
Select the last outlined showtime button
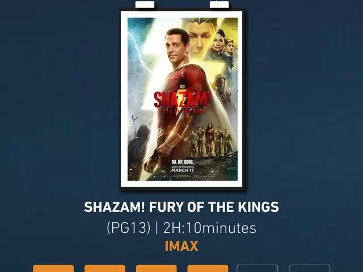coord(310,269)
